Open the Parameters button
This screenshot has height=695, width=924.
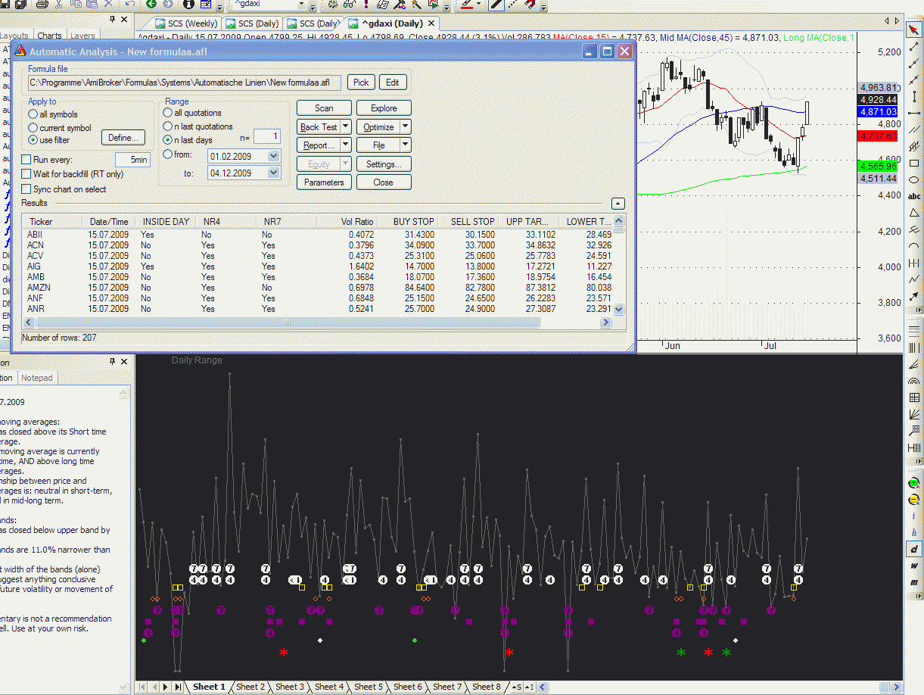click(x=324, y=182)
